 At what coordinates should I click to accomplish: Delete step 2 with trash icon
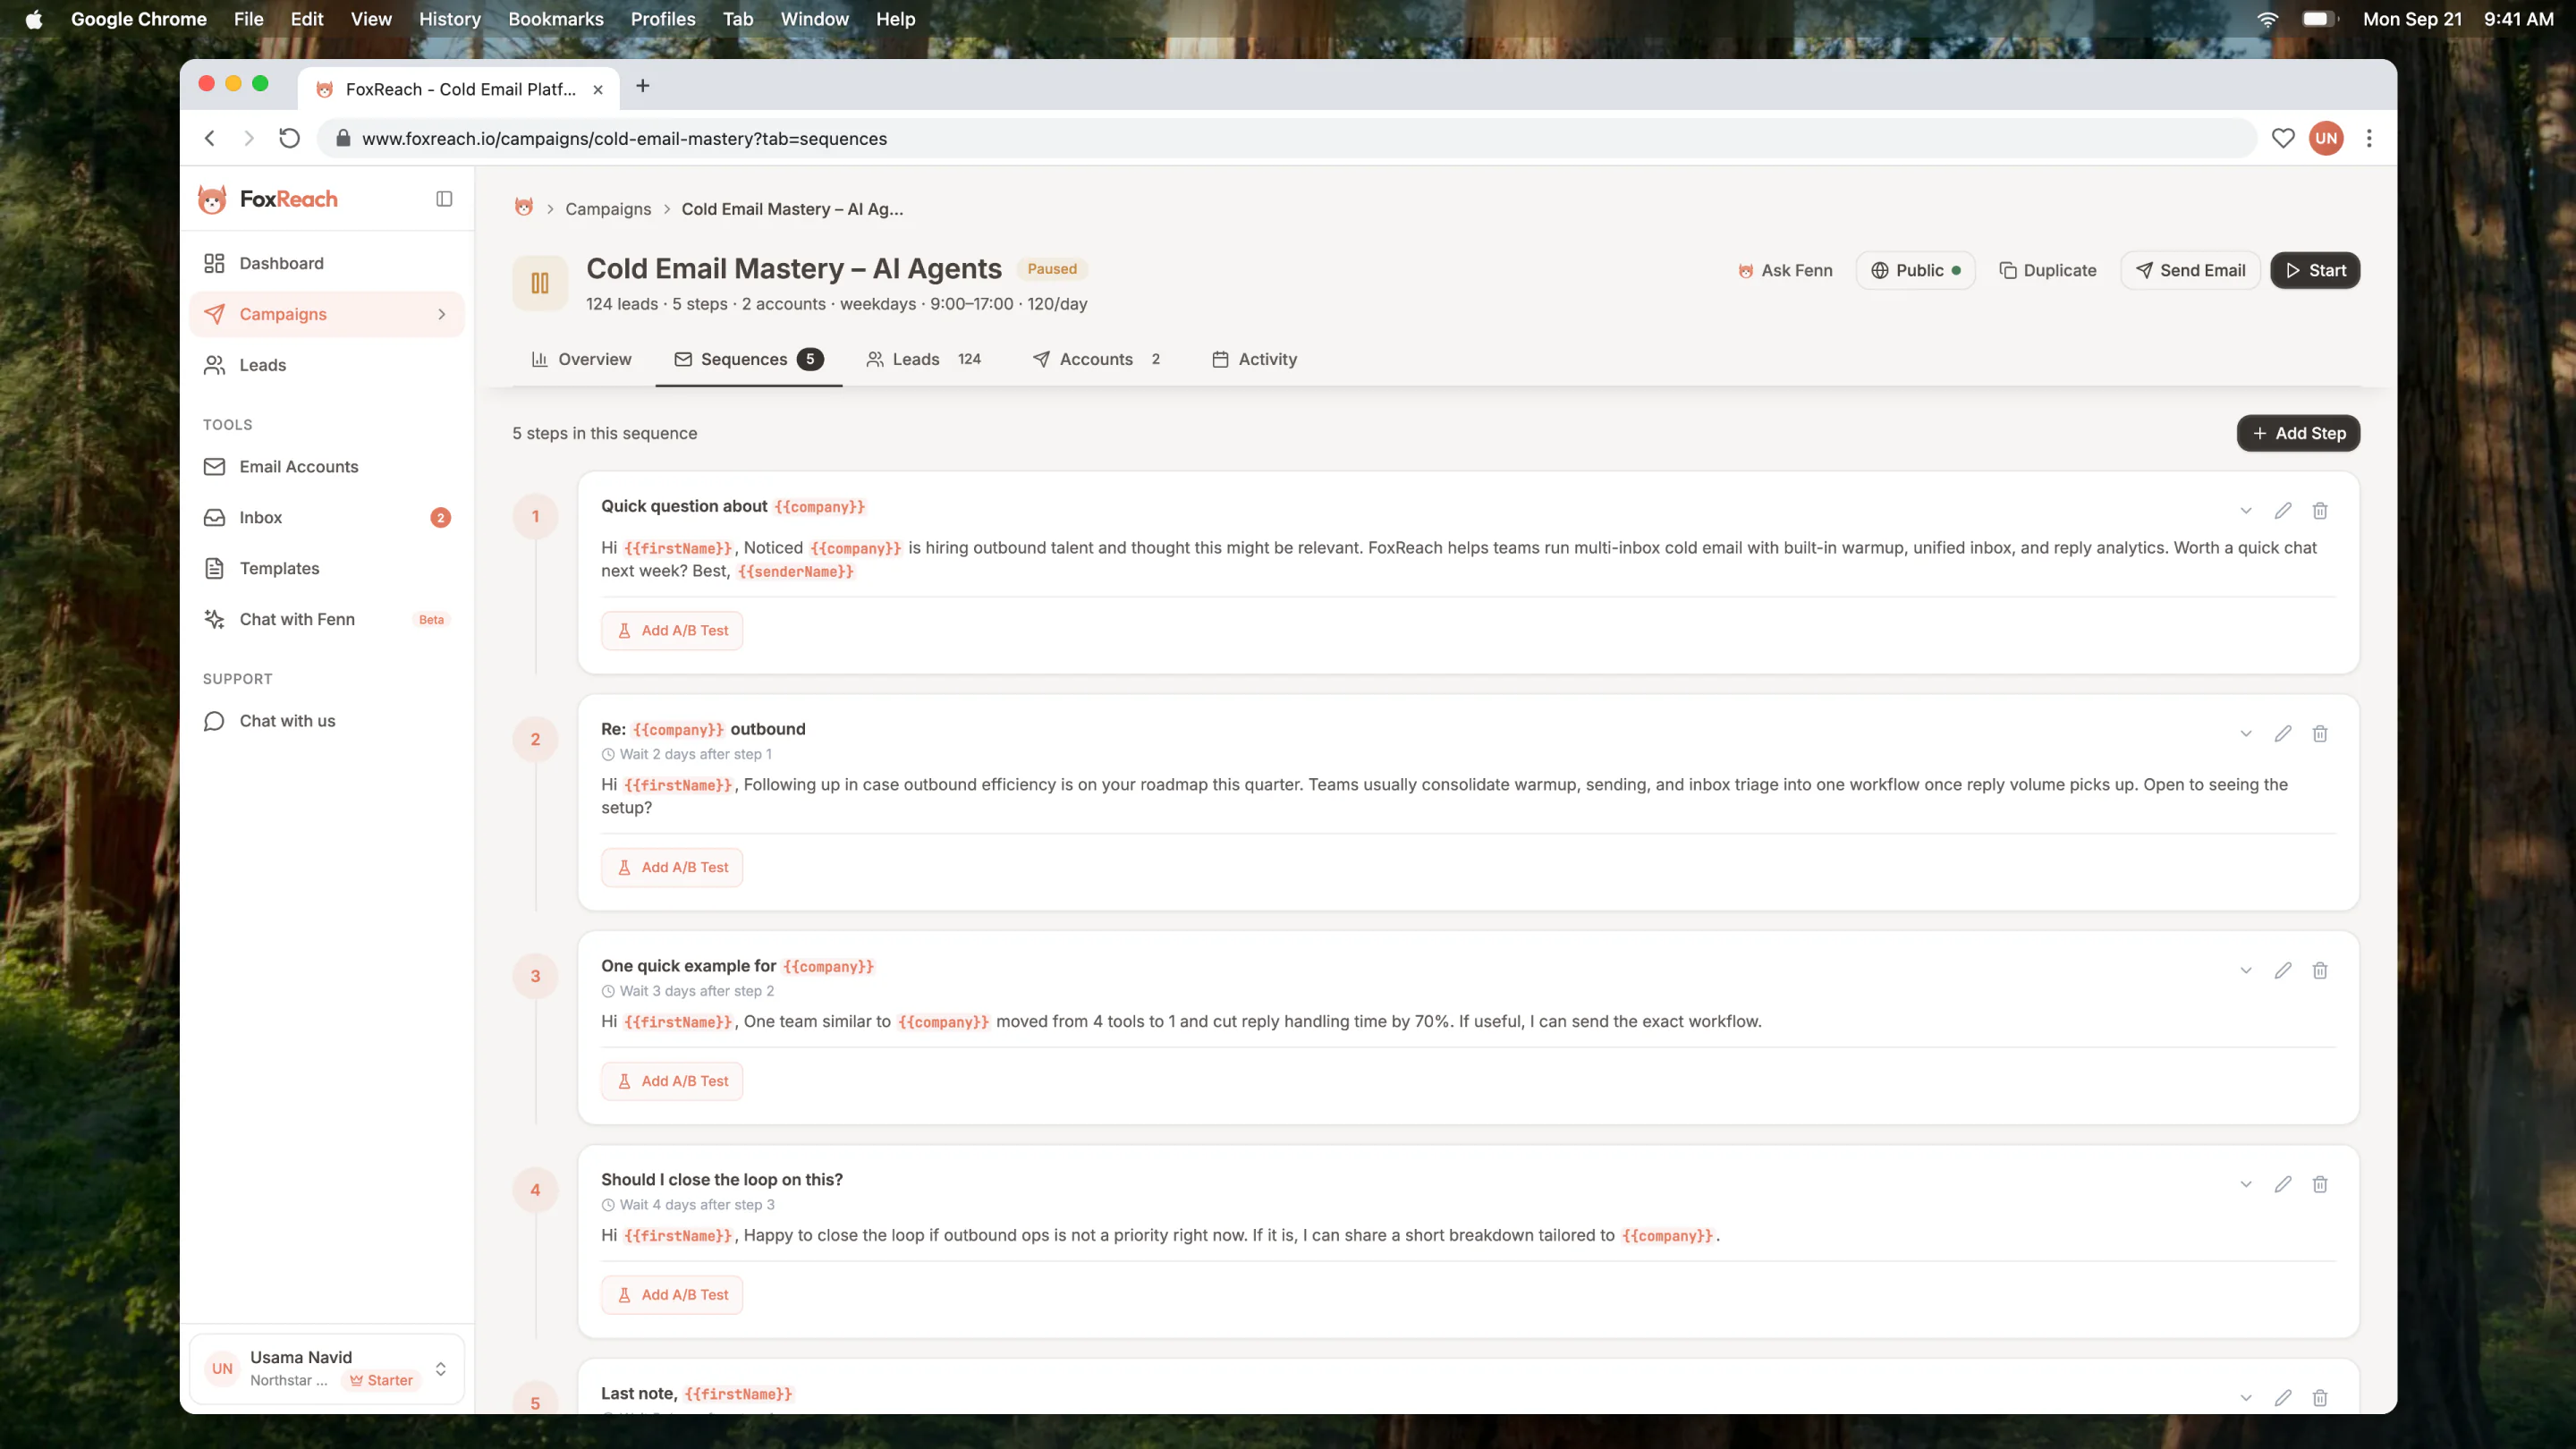(2320, 734)
